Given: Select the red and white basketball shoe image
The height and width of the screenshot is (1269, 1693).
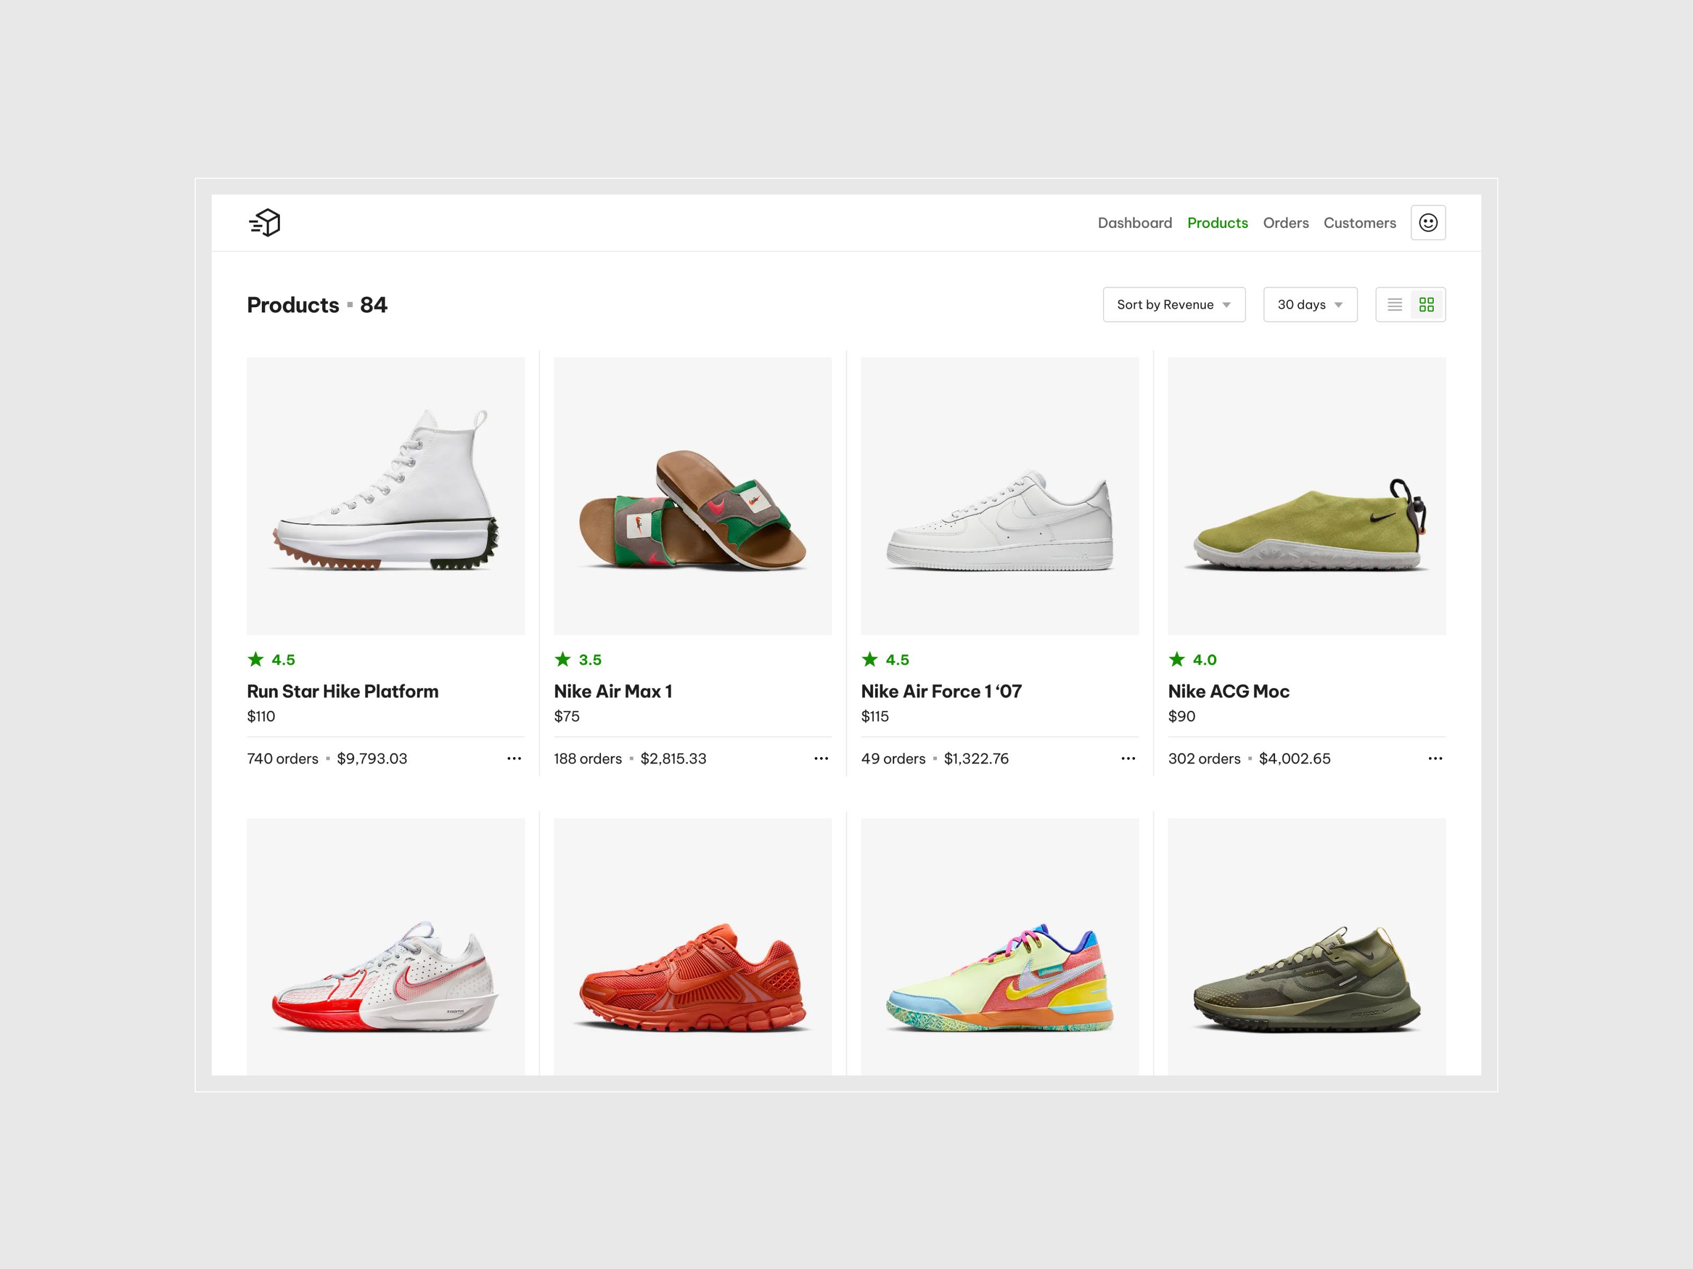Looking at the screenshot, I should pos(386,947).
